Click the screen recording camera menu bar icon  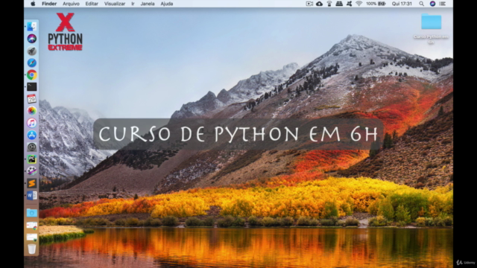(x=309, y=4)
